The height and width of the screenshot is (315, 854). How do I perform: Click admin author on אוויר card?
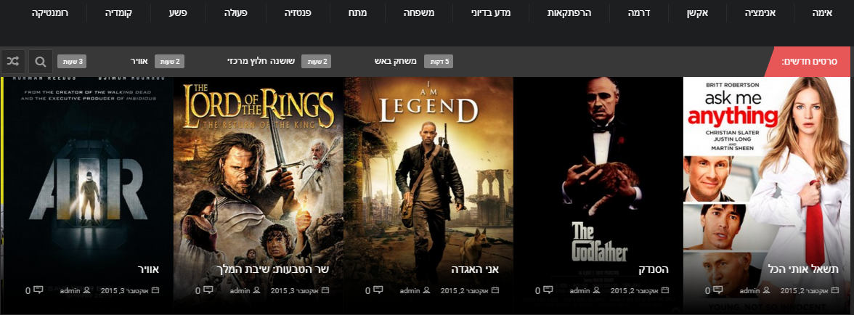pyautogui.click(x=70, y=290)
